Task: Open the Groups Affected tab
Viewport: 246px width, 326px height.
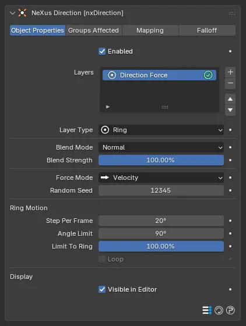Action: [93, 30]
